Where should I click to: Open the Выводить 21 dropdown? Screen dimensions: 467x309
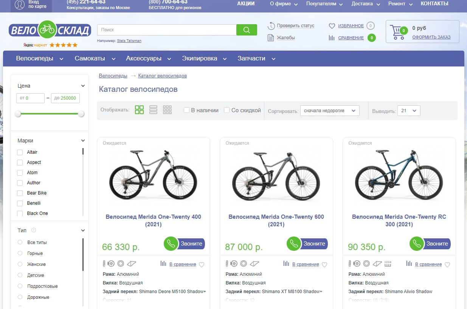coord(409,111)
